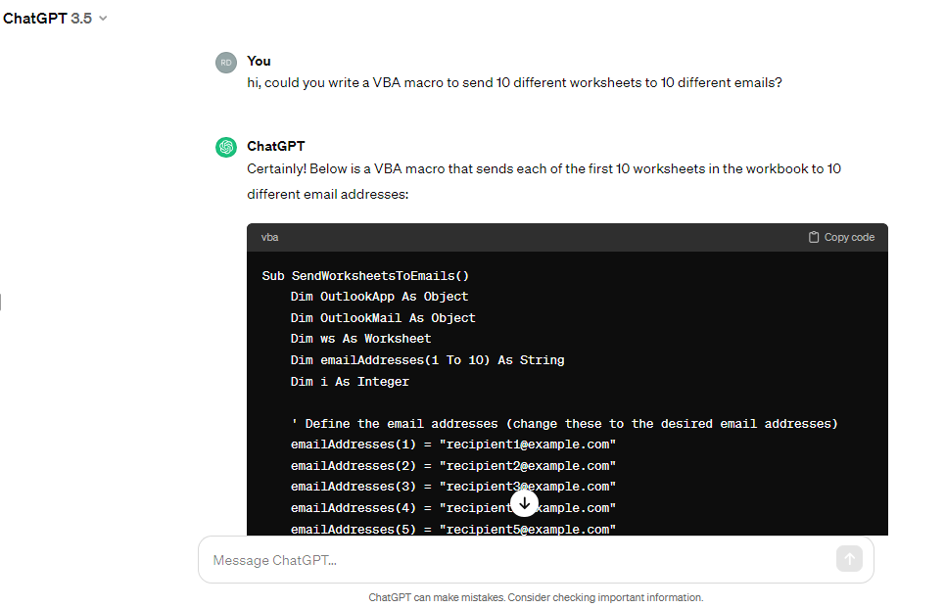This screenshot has height=608, width=945.
Task: Click the clipboard icon beside Copy code
Action: (814, 237)
